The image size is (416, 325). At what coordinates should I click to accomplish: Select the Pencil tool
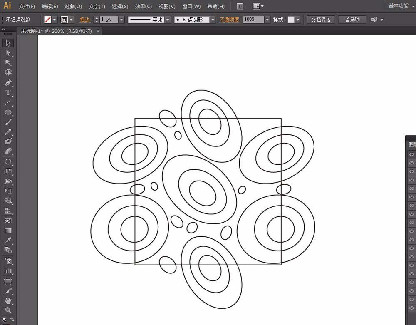[8, 132]
